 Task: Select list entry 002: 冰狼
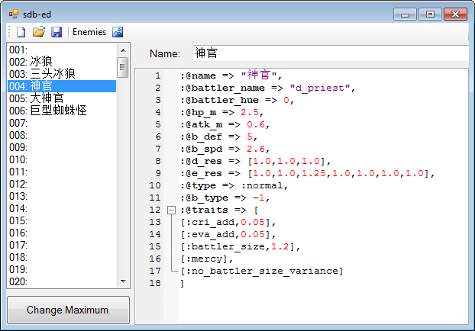pyautogui.click(x=62, y=62)
